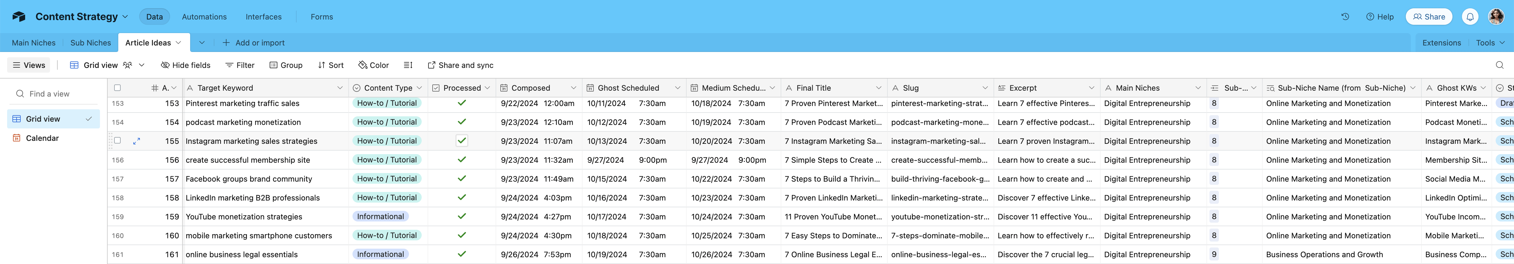Toggle Processed checkmark for row 154

[462, 122]
